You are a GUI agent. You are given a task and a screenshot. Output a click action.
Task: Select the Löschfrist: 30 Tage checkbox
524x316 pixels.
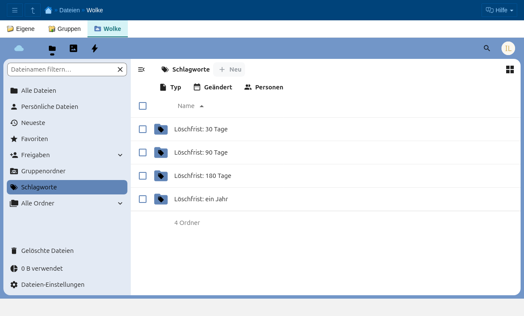pos(143,129)
